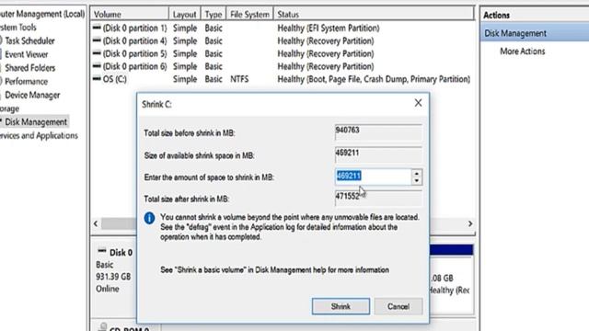The image size is (589, 331).
Task: Click the drive icon beside Disk 0 partition 6
Action: [x=97, y=66]
